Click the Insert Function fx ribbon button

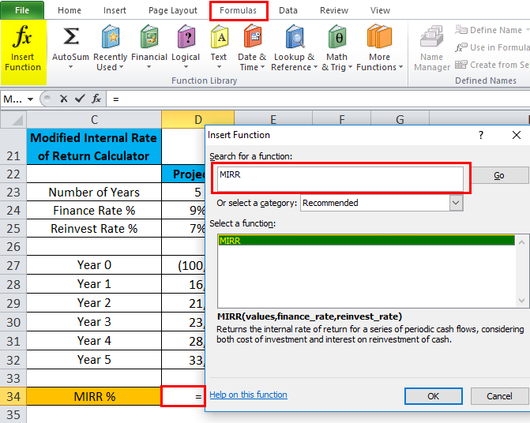23,52
